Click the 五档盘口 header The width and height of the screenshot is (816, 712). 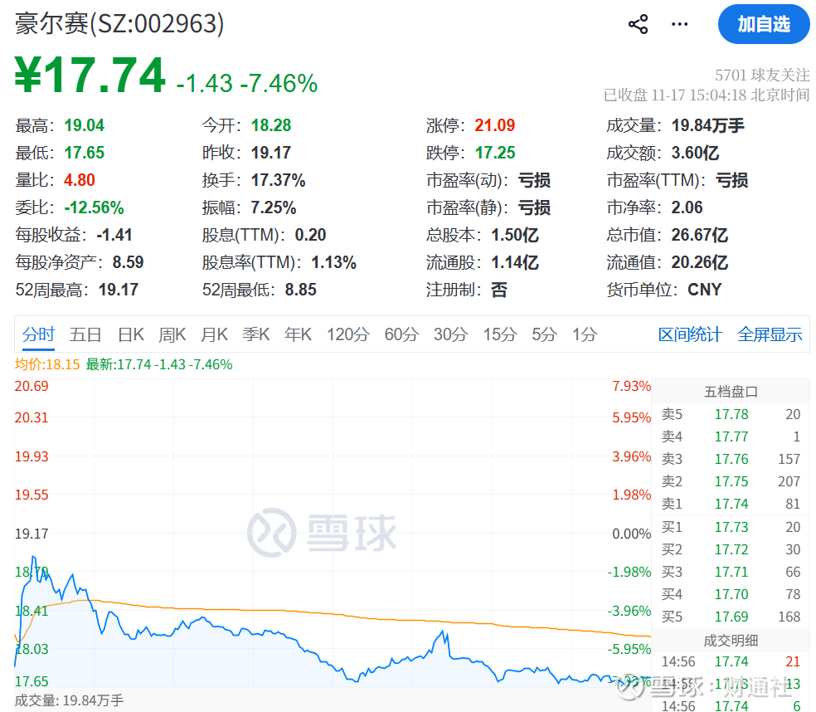click(731, 392)
